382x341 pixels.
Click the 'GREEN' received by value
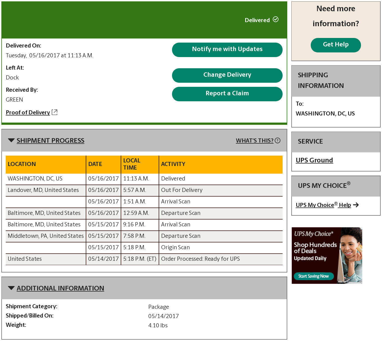coord(14,100)
